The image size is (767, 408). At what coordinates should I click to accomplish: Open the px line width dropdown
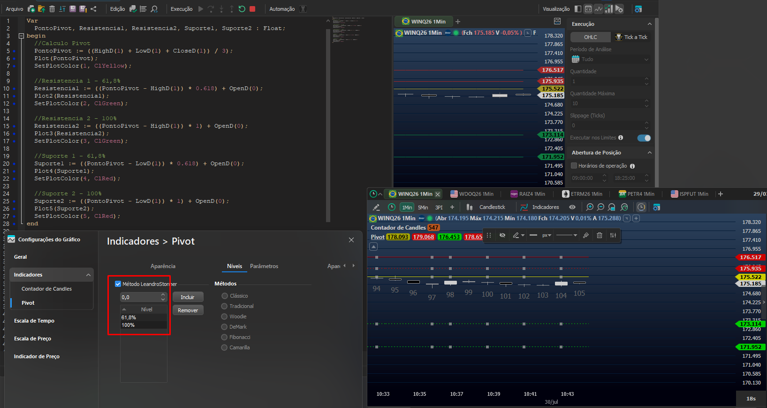coord(547,235)
